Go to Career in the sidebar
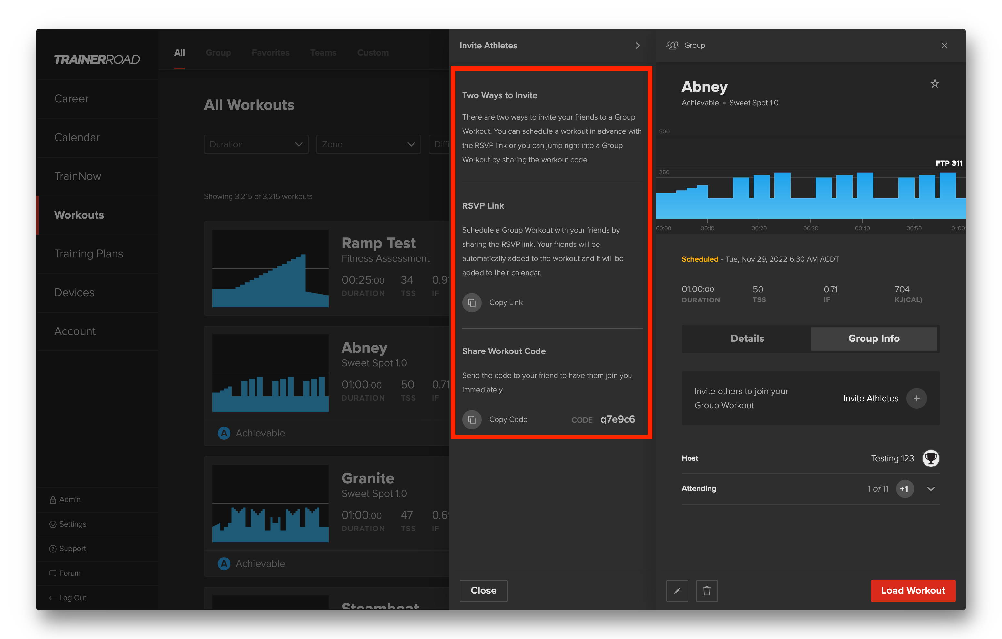The width and height of the screenshot is (1002, 639). click(x=97, y=99)
